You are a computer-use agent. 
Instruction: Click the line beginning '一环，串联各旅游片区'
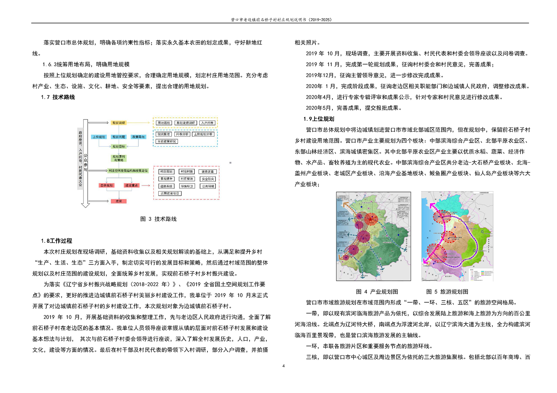(369, 346)
